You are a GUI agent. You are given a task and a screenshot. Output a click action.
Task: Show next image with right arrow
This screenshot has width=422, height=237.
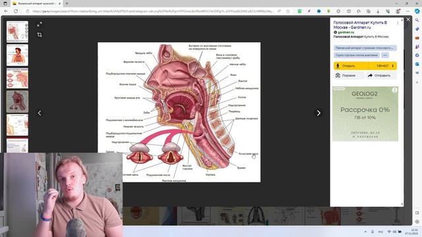(318, 113)
